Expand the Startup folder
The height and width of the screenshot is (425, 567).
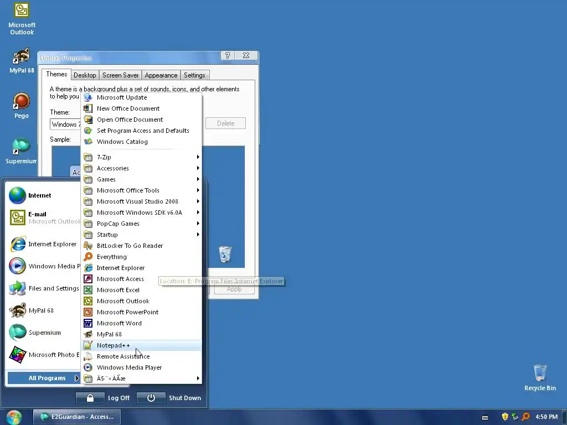pyautogui.click(x=141, y=235)
